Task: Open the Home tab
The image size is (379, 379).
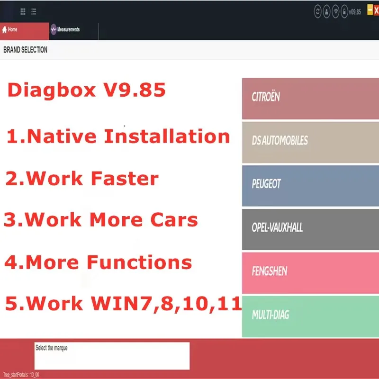Action: pyautogui.click(x=25, y=31)
